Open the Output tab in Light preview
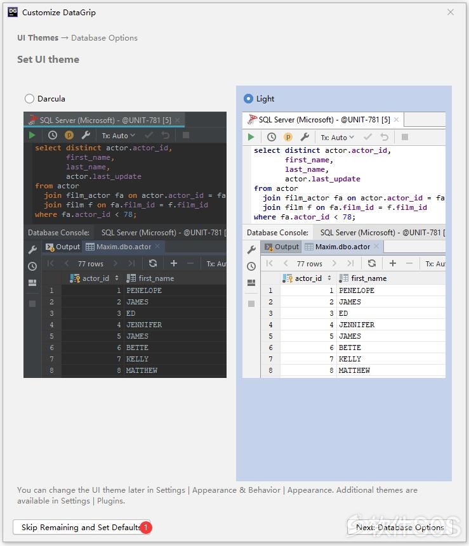Image resolution: width=469 pixels, height=546 pixels. tap(282, 247)
